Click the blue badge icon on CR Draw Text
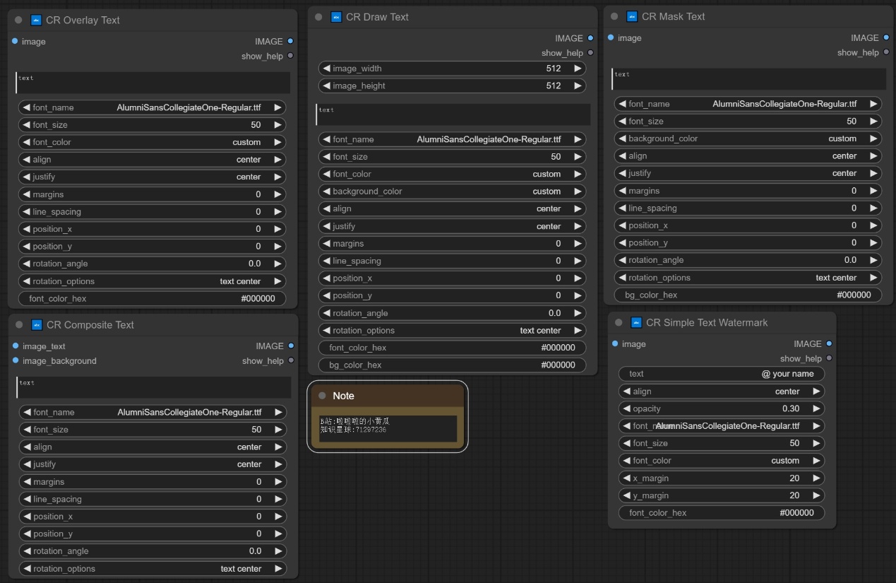 point(337,17)
